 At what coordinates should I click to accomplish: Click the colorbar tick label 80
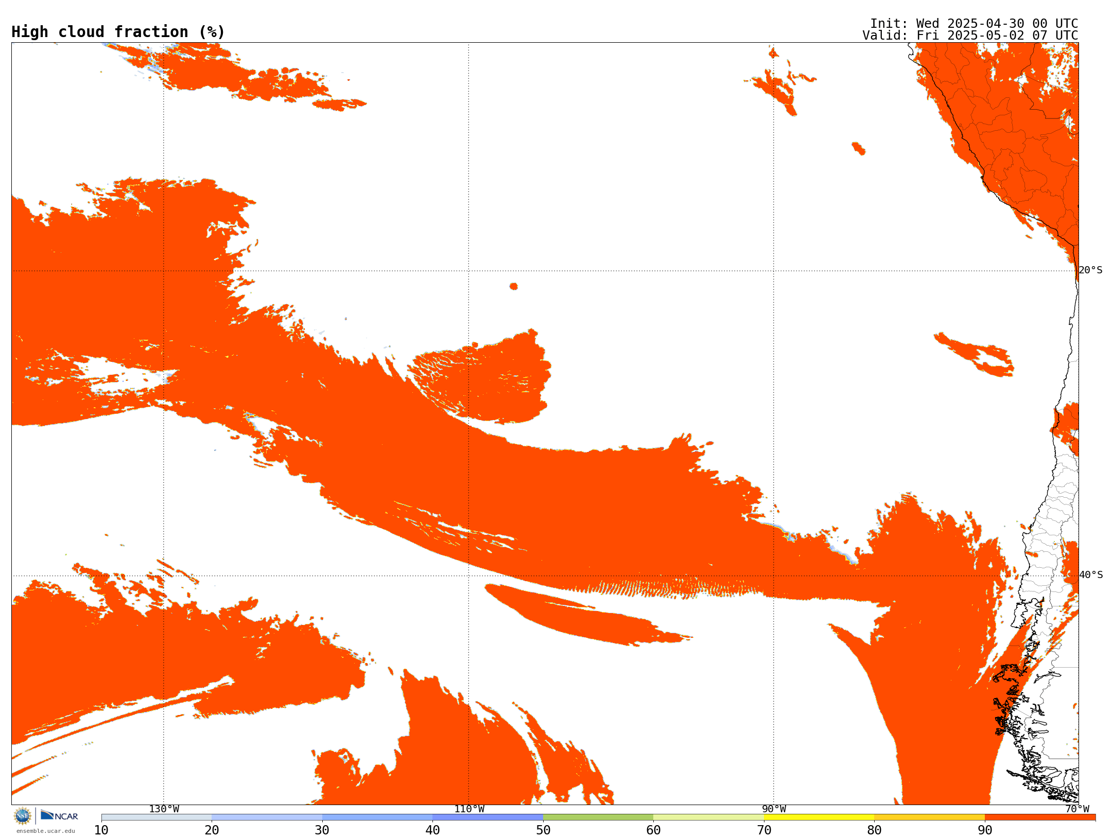[874, 830]
